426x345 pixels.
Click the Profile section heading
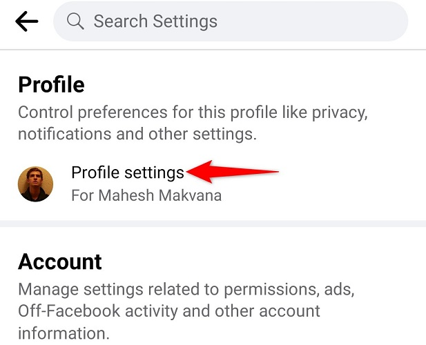click(x=51, y=85)
